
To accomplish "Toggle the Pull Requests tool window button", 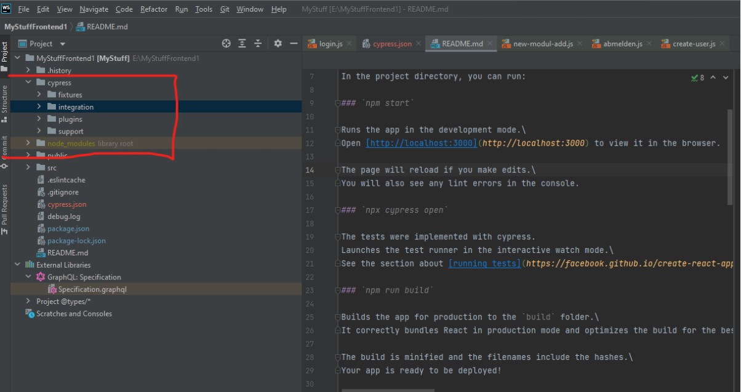I will point(4,209).
